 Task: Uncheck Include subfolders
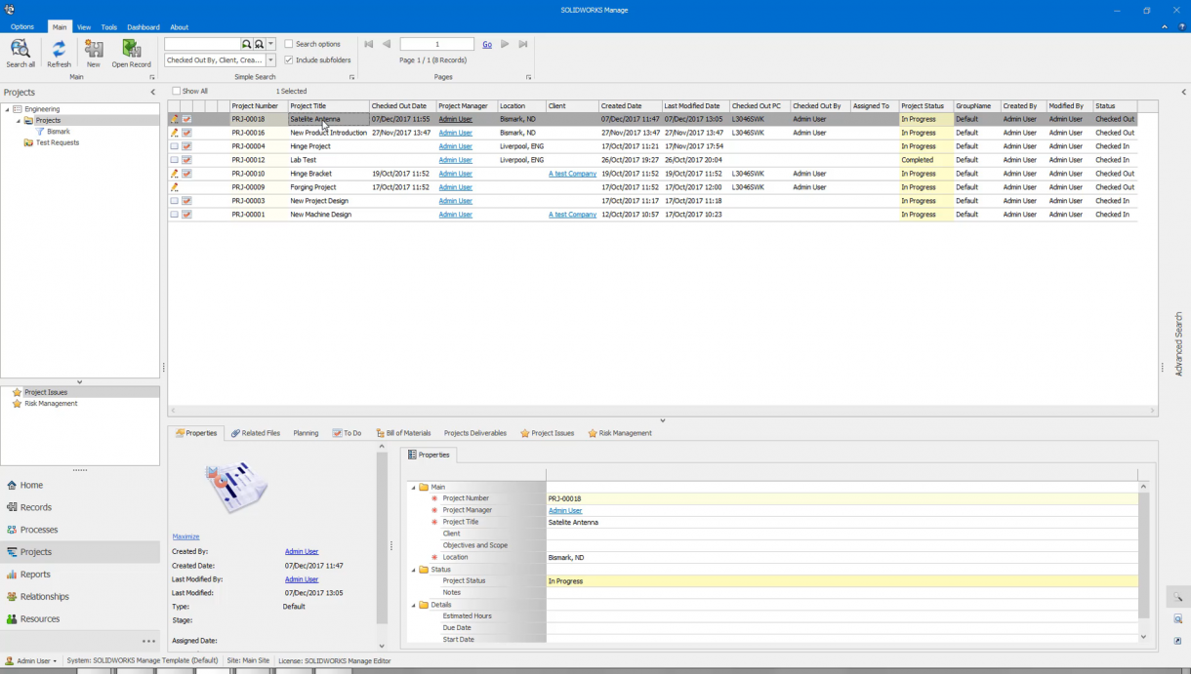[x=289, y=59]
